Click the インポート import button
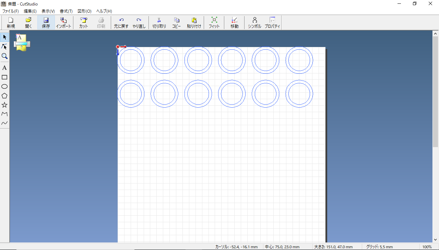The height and width of the screenshot is (250, 439). 63,23
